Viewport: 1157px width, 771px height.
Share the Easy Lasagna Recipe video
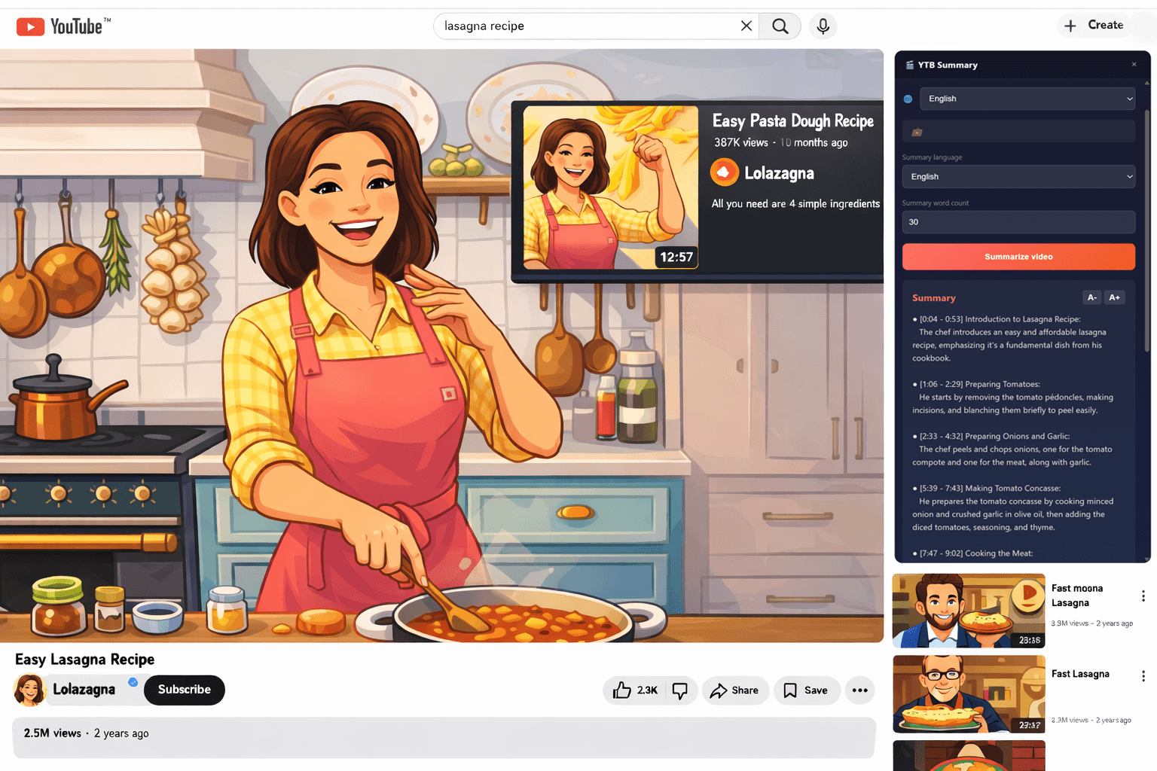coord(735,690)
